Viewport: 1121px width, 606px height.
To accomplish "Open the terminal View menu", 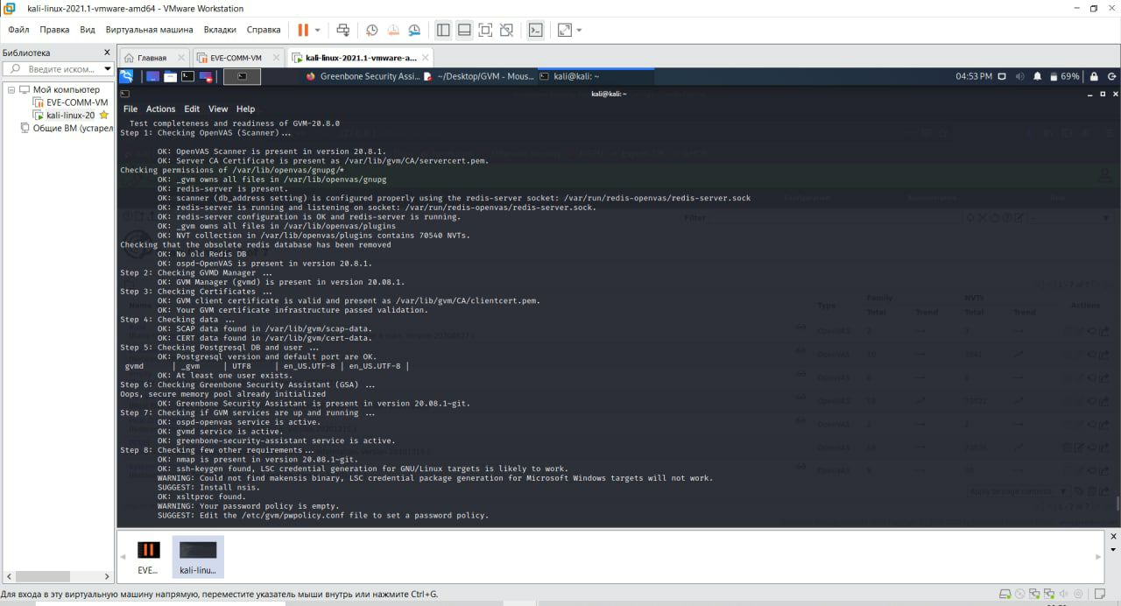I will click(x=218, y=109).
